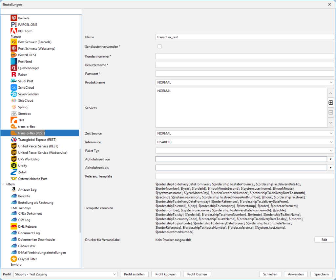
Task: Click the Packeta carrier icon
Action: coord(14,18)
